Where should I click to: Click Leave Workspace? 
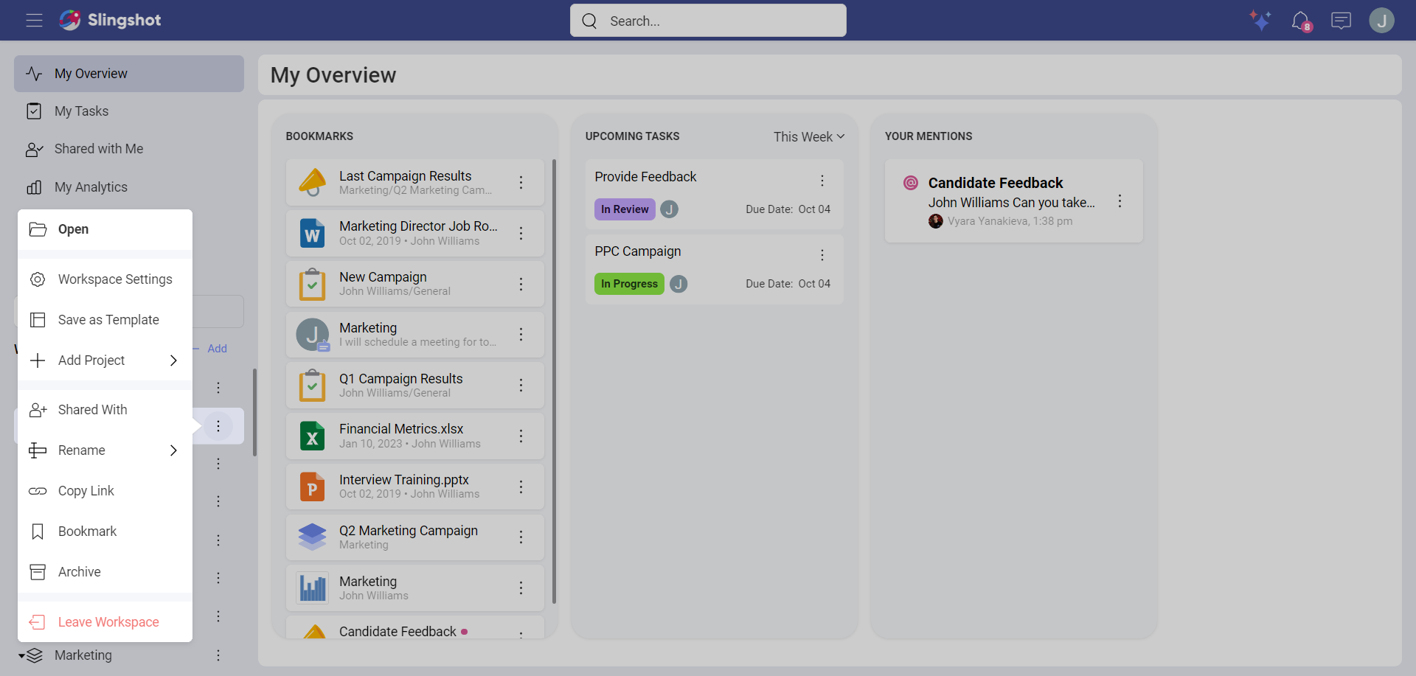click(x=105, y=622)
